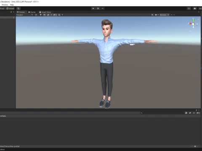Viewport: 202px width, 151px height.
Task: Switch to the Game tab
Action: coord(32,12)
